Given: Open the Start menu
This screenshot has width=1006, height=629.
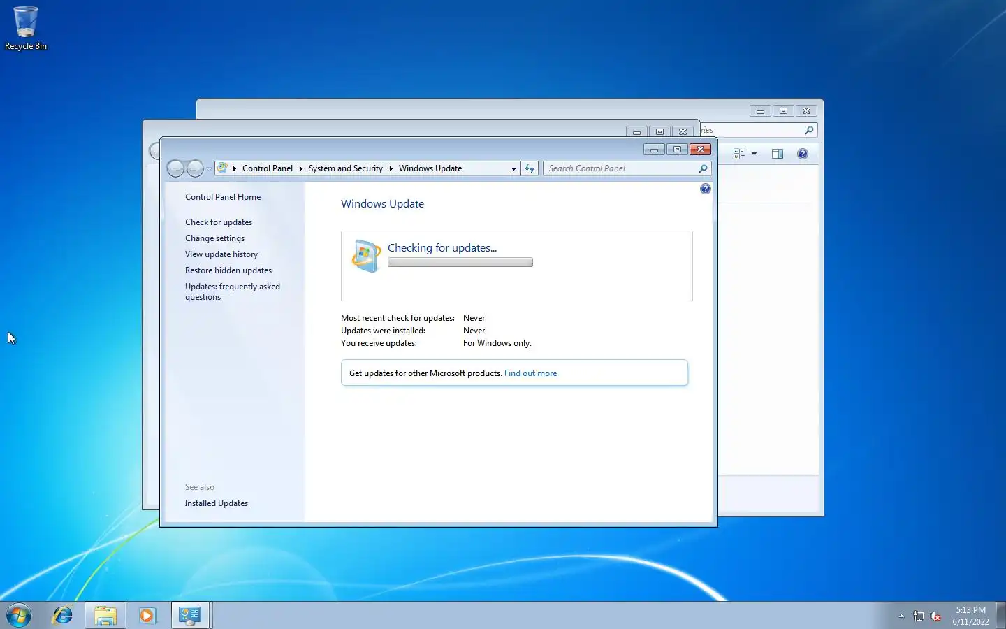Looking at the screenshot, I should pyautogui.click(x=19, y=615).
